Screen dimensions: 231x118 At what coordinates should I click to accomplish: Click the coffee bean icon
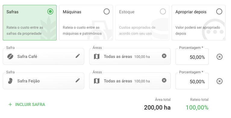[10, 56]
